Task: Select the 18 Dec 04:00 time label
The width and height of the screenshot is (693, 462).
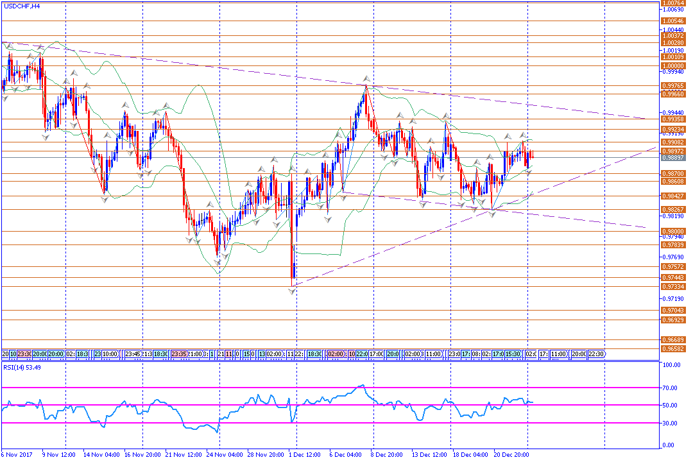Action: (x=470, y=454)
